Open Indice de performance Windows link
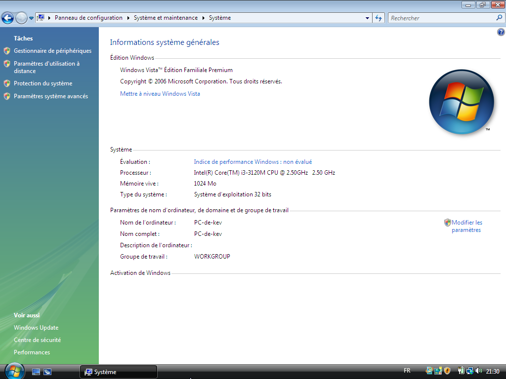This screenshot has width=506, height=379. click(x=253, y=162)
